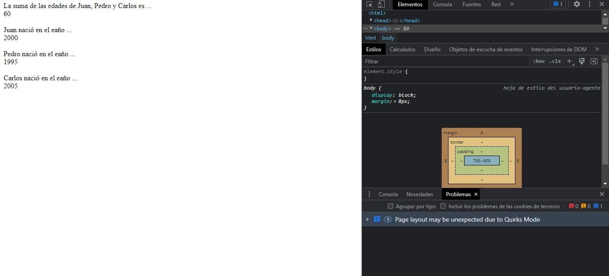Collapse the body node in the DOM tree

point(371,28)
